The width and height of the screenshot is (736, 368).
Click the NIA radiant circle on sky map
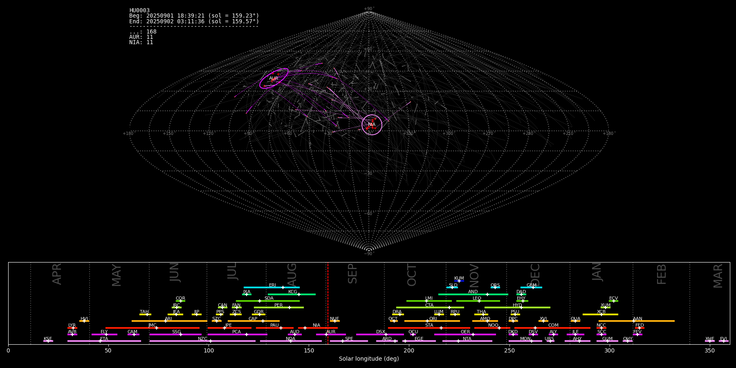(372, 125)
